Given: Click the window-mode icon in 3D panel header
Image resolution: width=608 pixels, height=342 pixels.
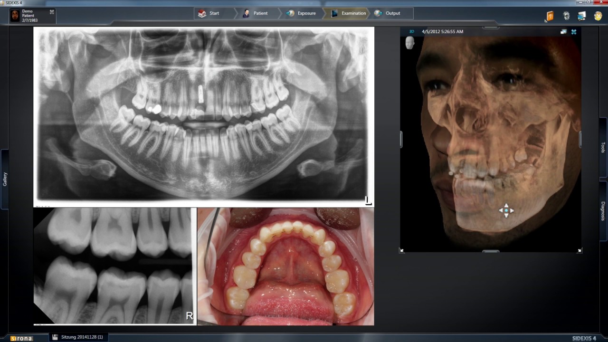Looking at the screenshot, I should [563, 32].
